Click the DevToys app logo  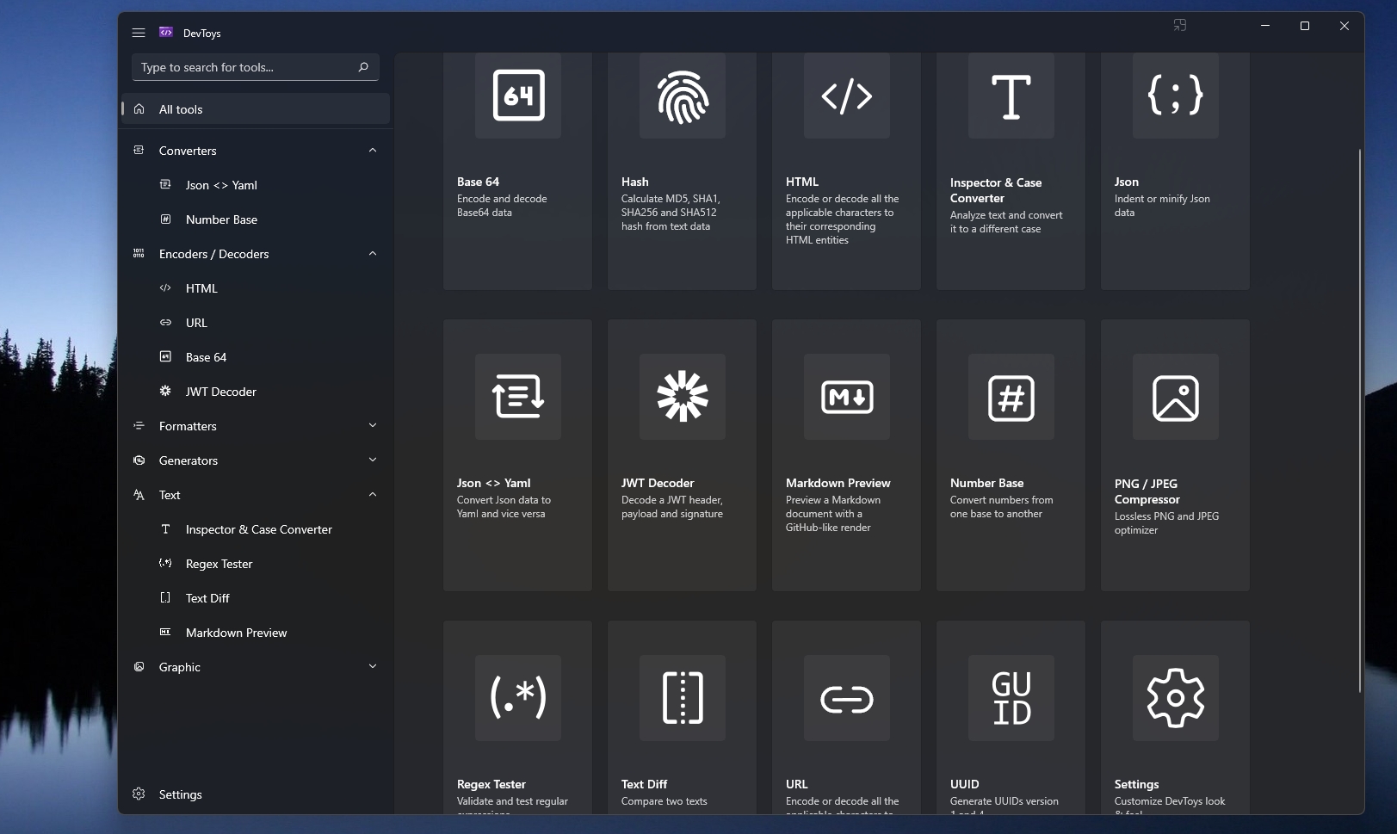click(x=166, y=33)
